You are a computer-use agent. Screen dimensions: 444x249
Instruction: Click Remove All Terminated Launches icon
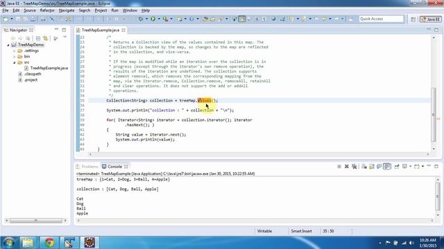[355, 167]
